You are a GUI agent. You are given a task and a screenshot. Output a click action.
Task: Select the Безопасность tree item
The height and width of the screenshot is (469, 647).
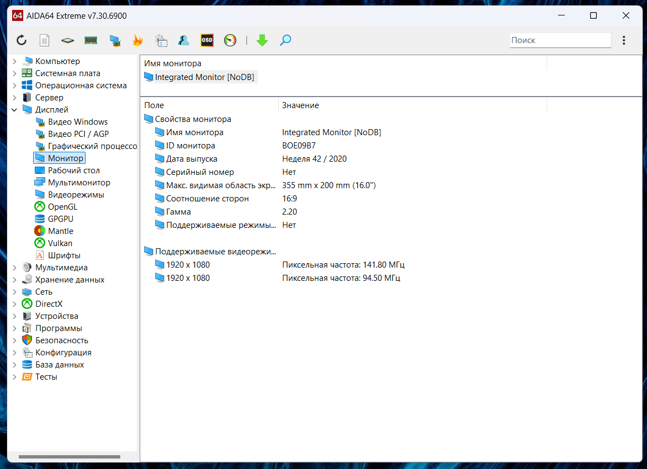point(61,341)
